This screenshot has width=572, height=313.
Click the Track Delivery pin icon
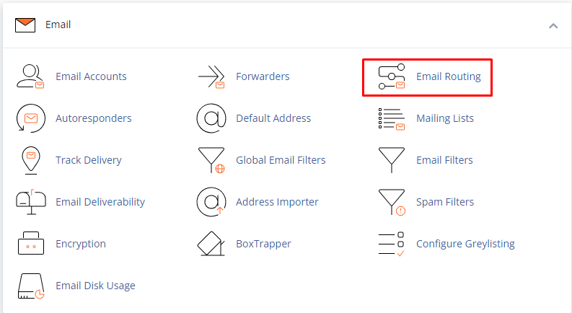[31, 160]
